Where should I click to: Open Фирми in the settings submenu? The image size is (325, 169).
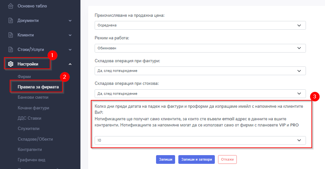tap(25, 76)
